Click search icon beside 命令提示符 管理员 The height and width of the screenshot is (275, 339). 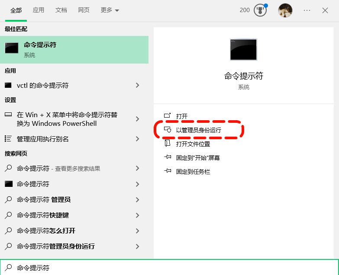[8, 199]
